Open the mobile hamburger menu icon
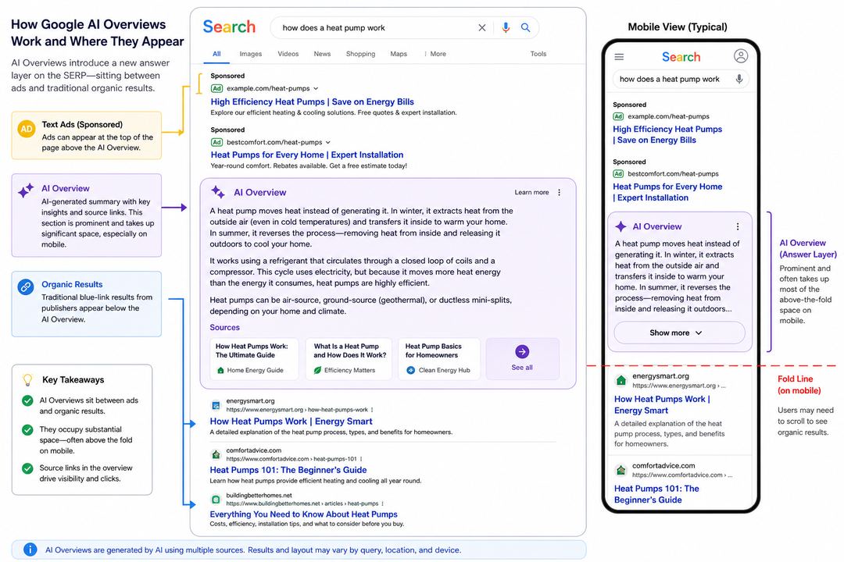 tap(619, 56)
